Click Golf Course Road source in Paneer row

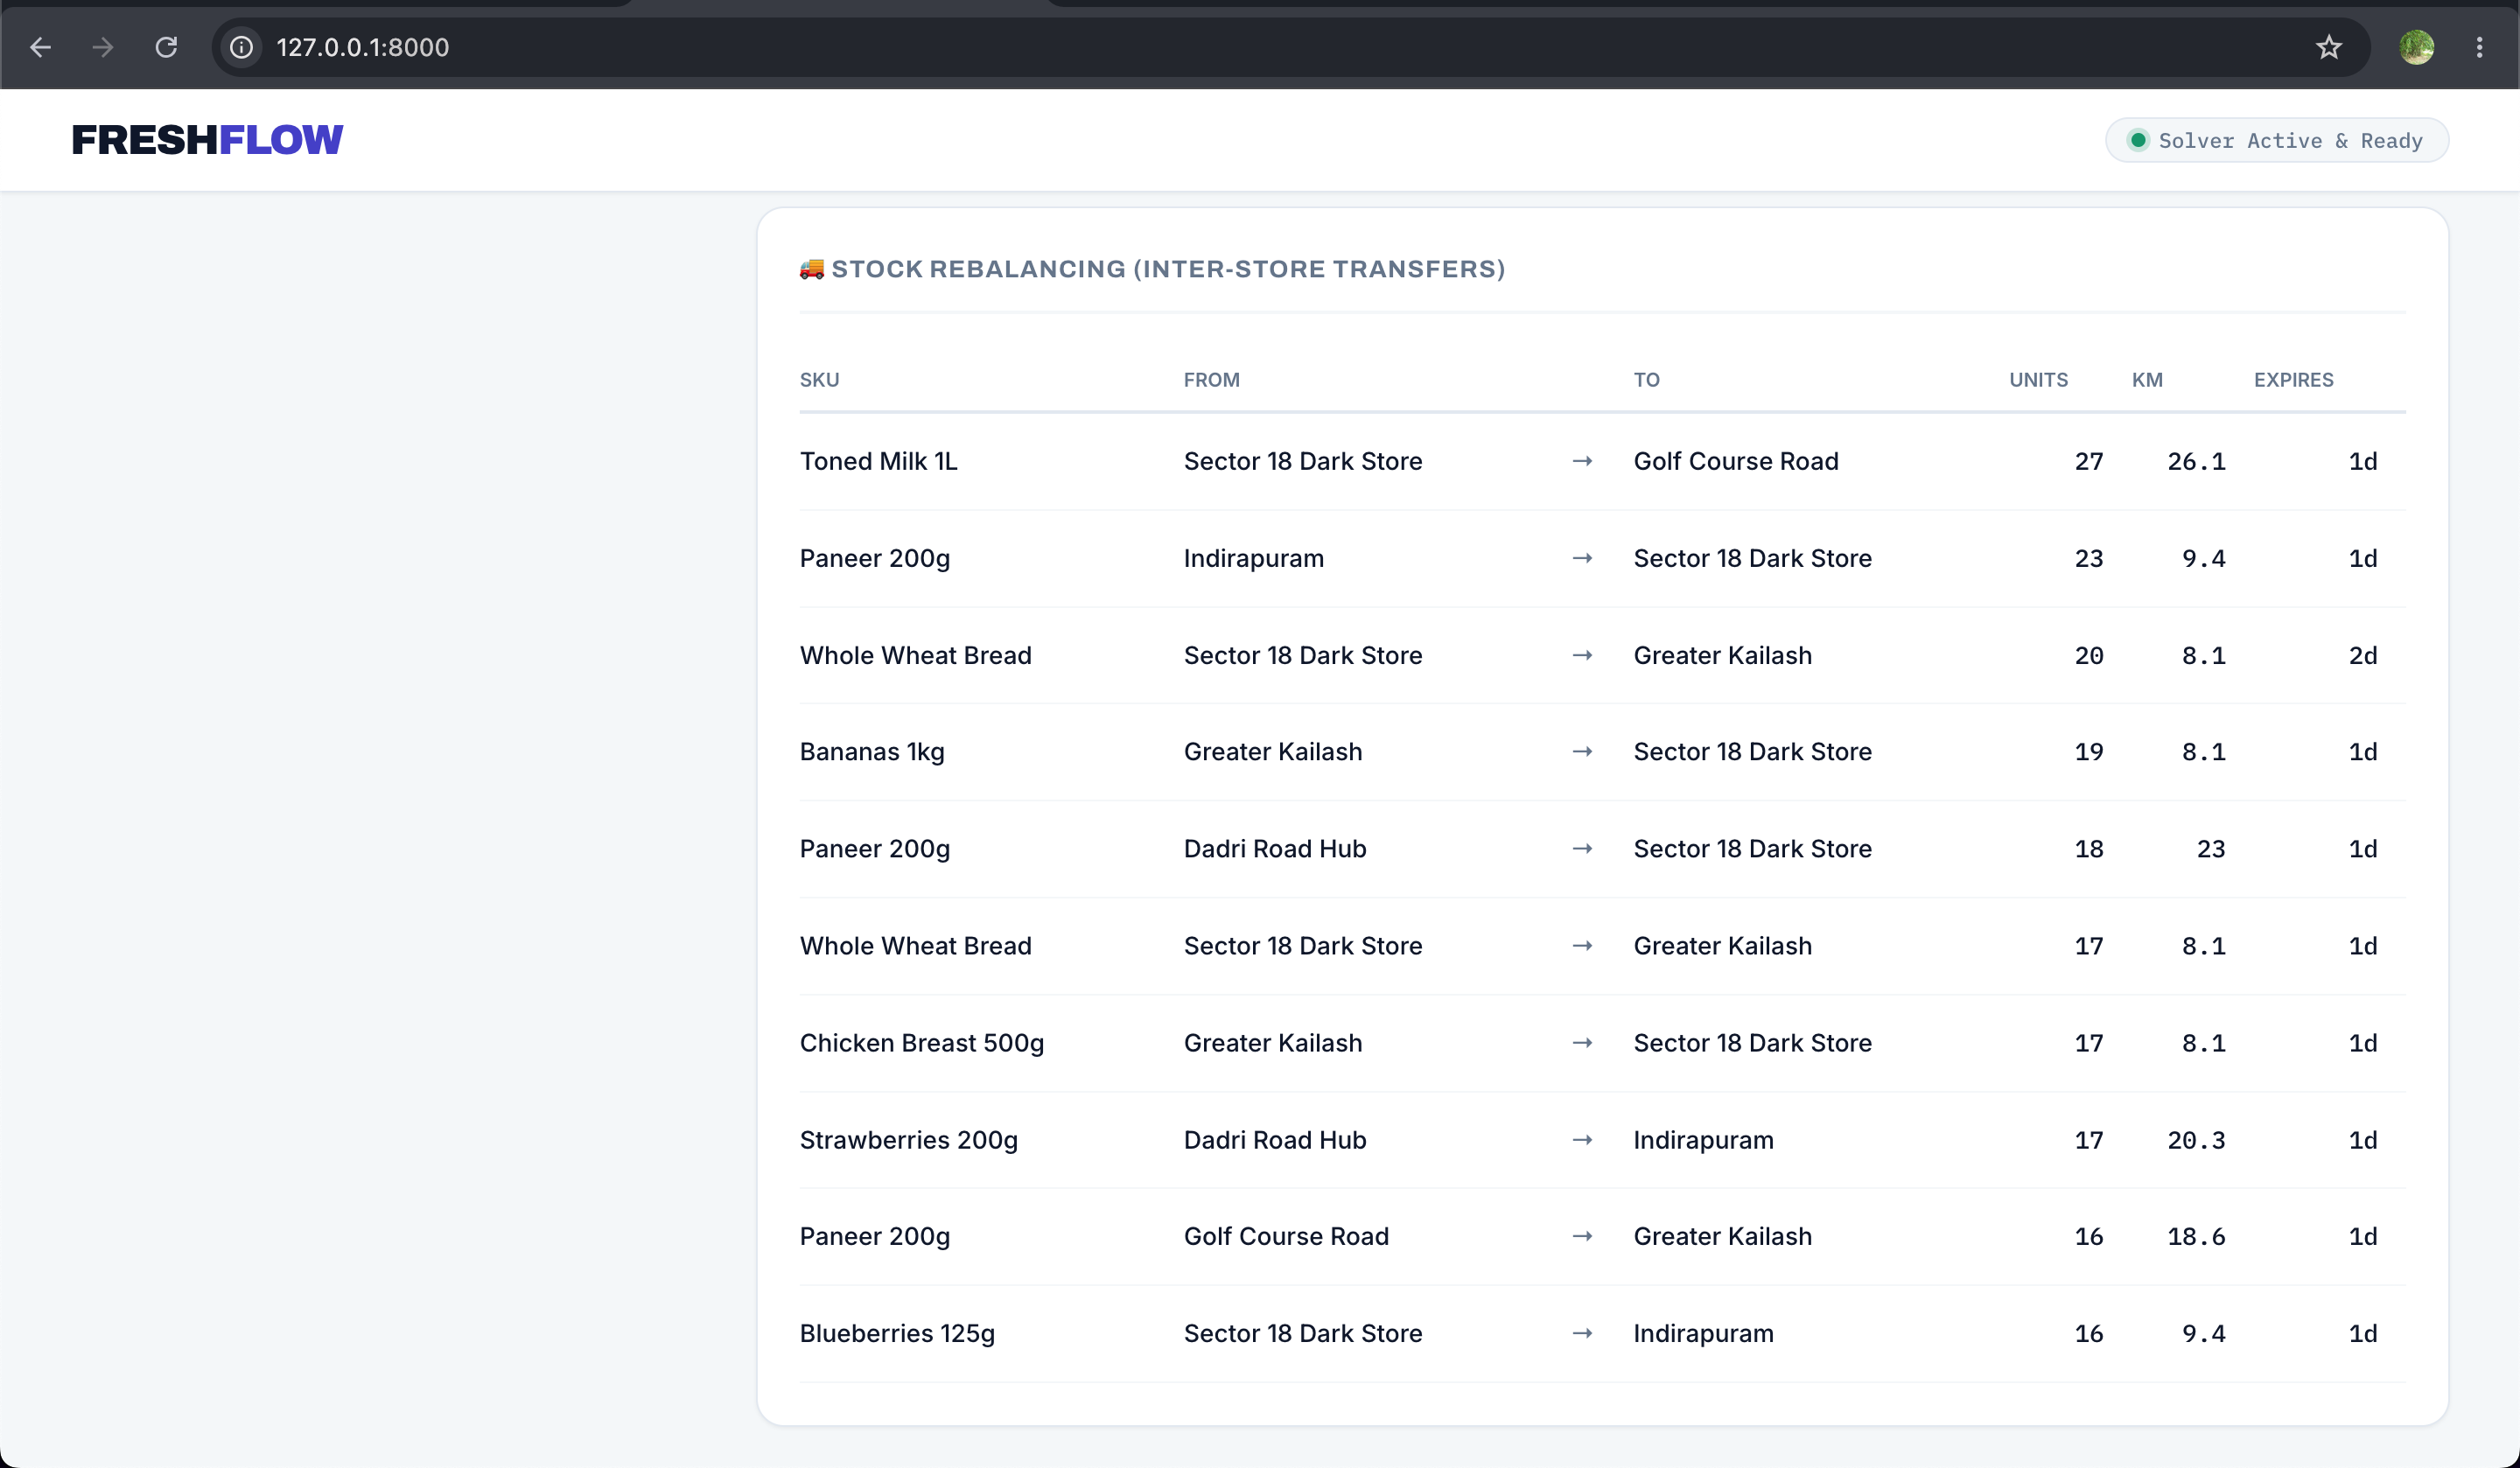(x=1286, y=1237)
